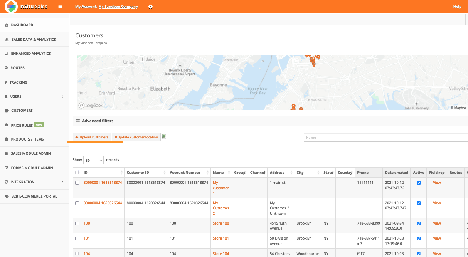The height and width of the screenshot is (257, 468).
Task: Click the Excel export icon
Action: pyautogui.click(x=164, y=136)
